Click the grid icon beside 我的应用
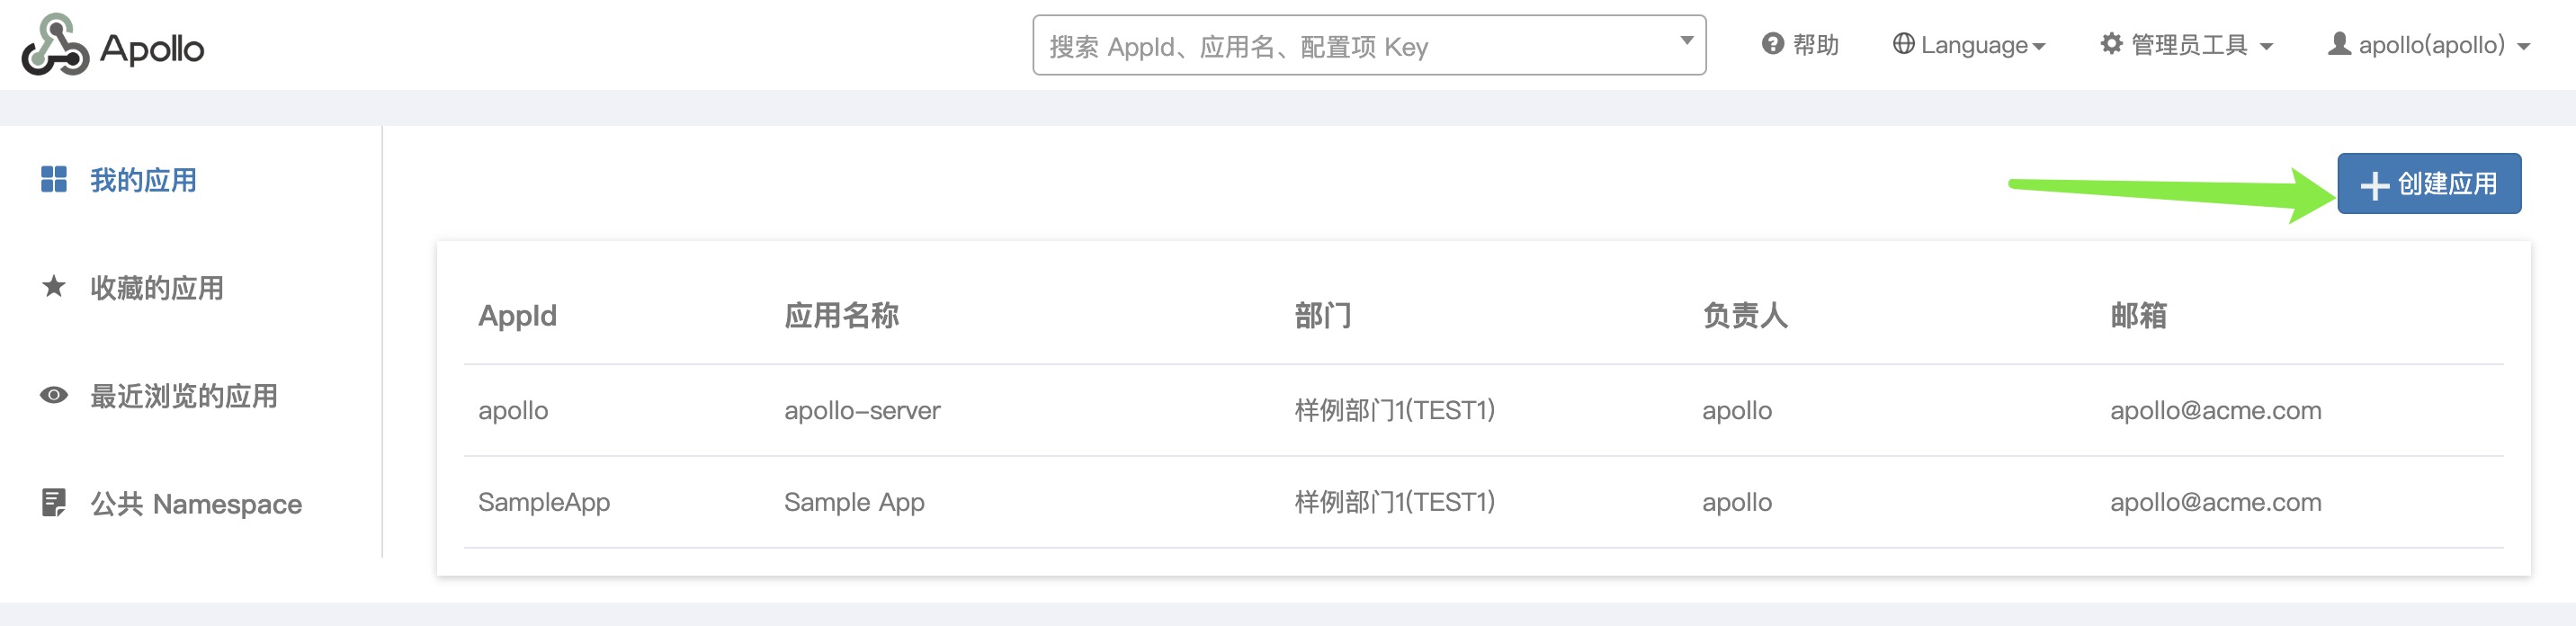 [x=54, y=179]
